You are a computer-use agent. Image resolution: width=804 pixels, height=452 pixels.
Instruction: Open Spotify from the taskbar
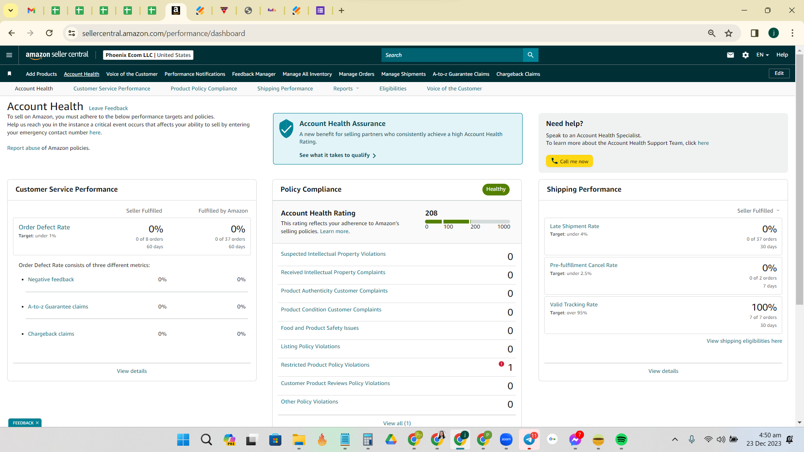pos(621,439)
